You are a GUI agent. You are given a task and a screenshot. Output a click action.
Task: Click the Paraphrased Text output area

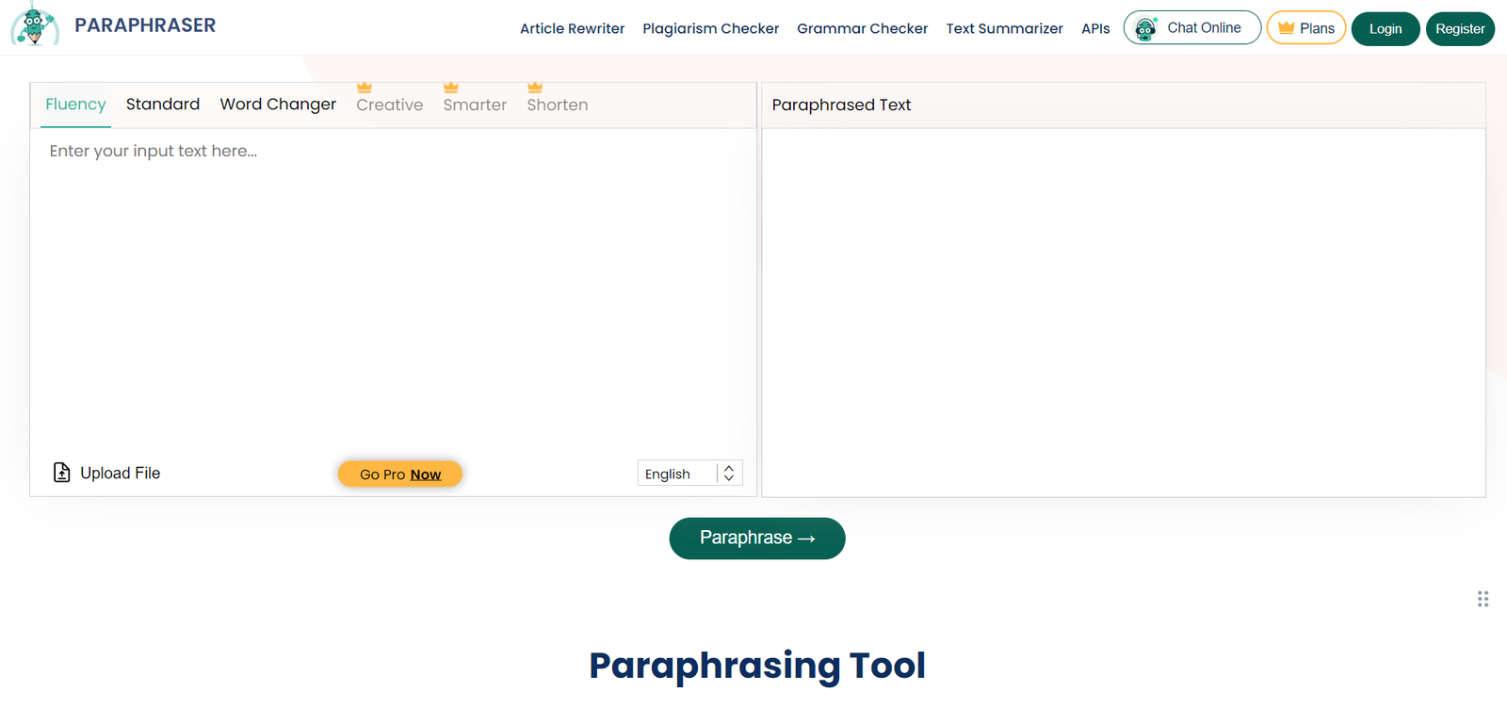(x=1124, y=313)
